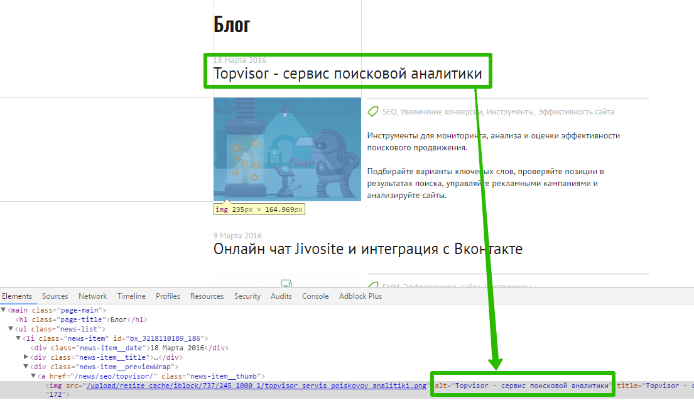Image resolution: width=694 pixels, height=400 pixels.
Task: Collapse the a news-item__thumb node
Action: pos(33,376)
